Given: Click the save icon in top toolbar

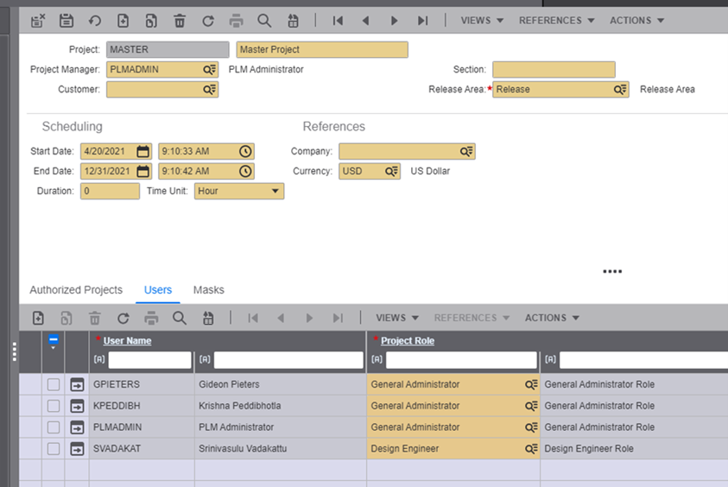Looking at the screenshot, I should (66, 21).
